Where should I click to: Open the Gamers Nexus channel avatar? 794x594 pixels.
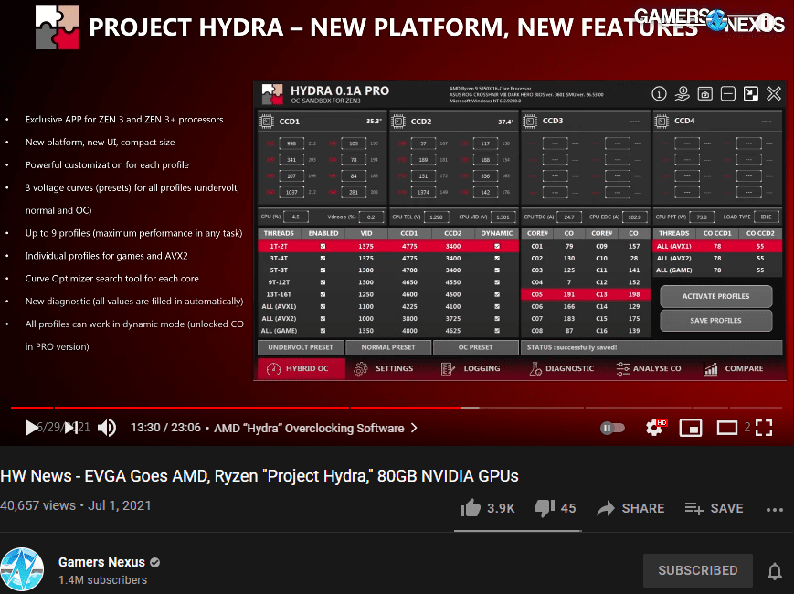[22, 569]
